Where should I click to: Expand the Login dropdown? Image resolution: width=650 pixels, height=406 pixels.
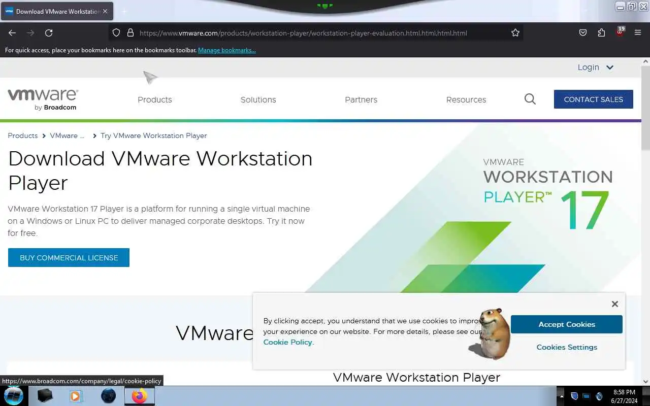point(595,67)
